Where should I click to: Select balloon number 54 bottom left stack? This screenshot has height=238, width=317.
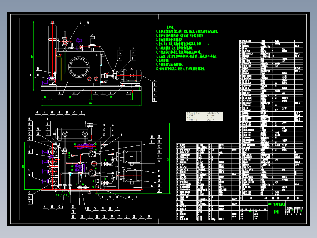[x=30, y=197]
